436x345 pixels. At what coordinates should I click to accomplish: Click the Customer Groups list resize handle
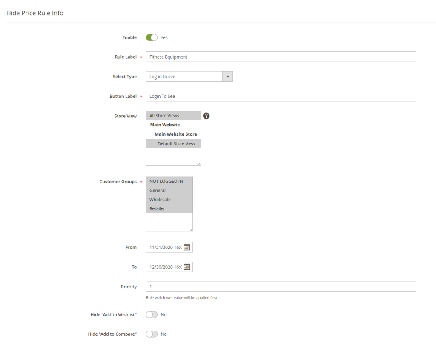point(191,229)
